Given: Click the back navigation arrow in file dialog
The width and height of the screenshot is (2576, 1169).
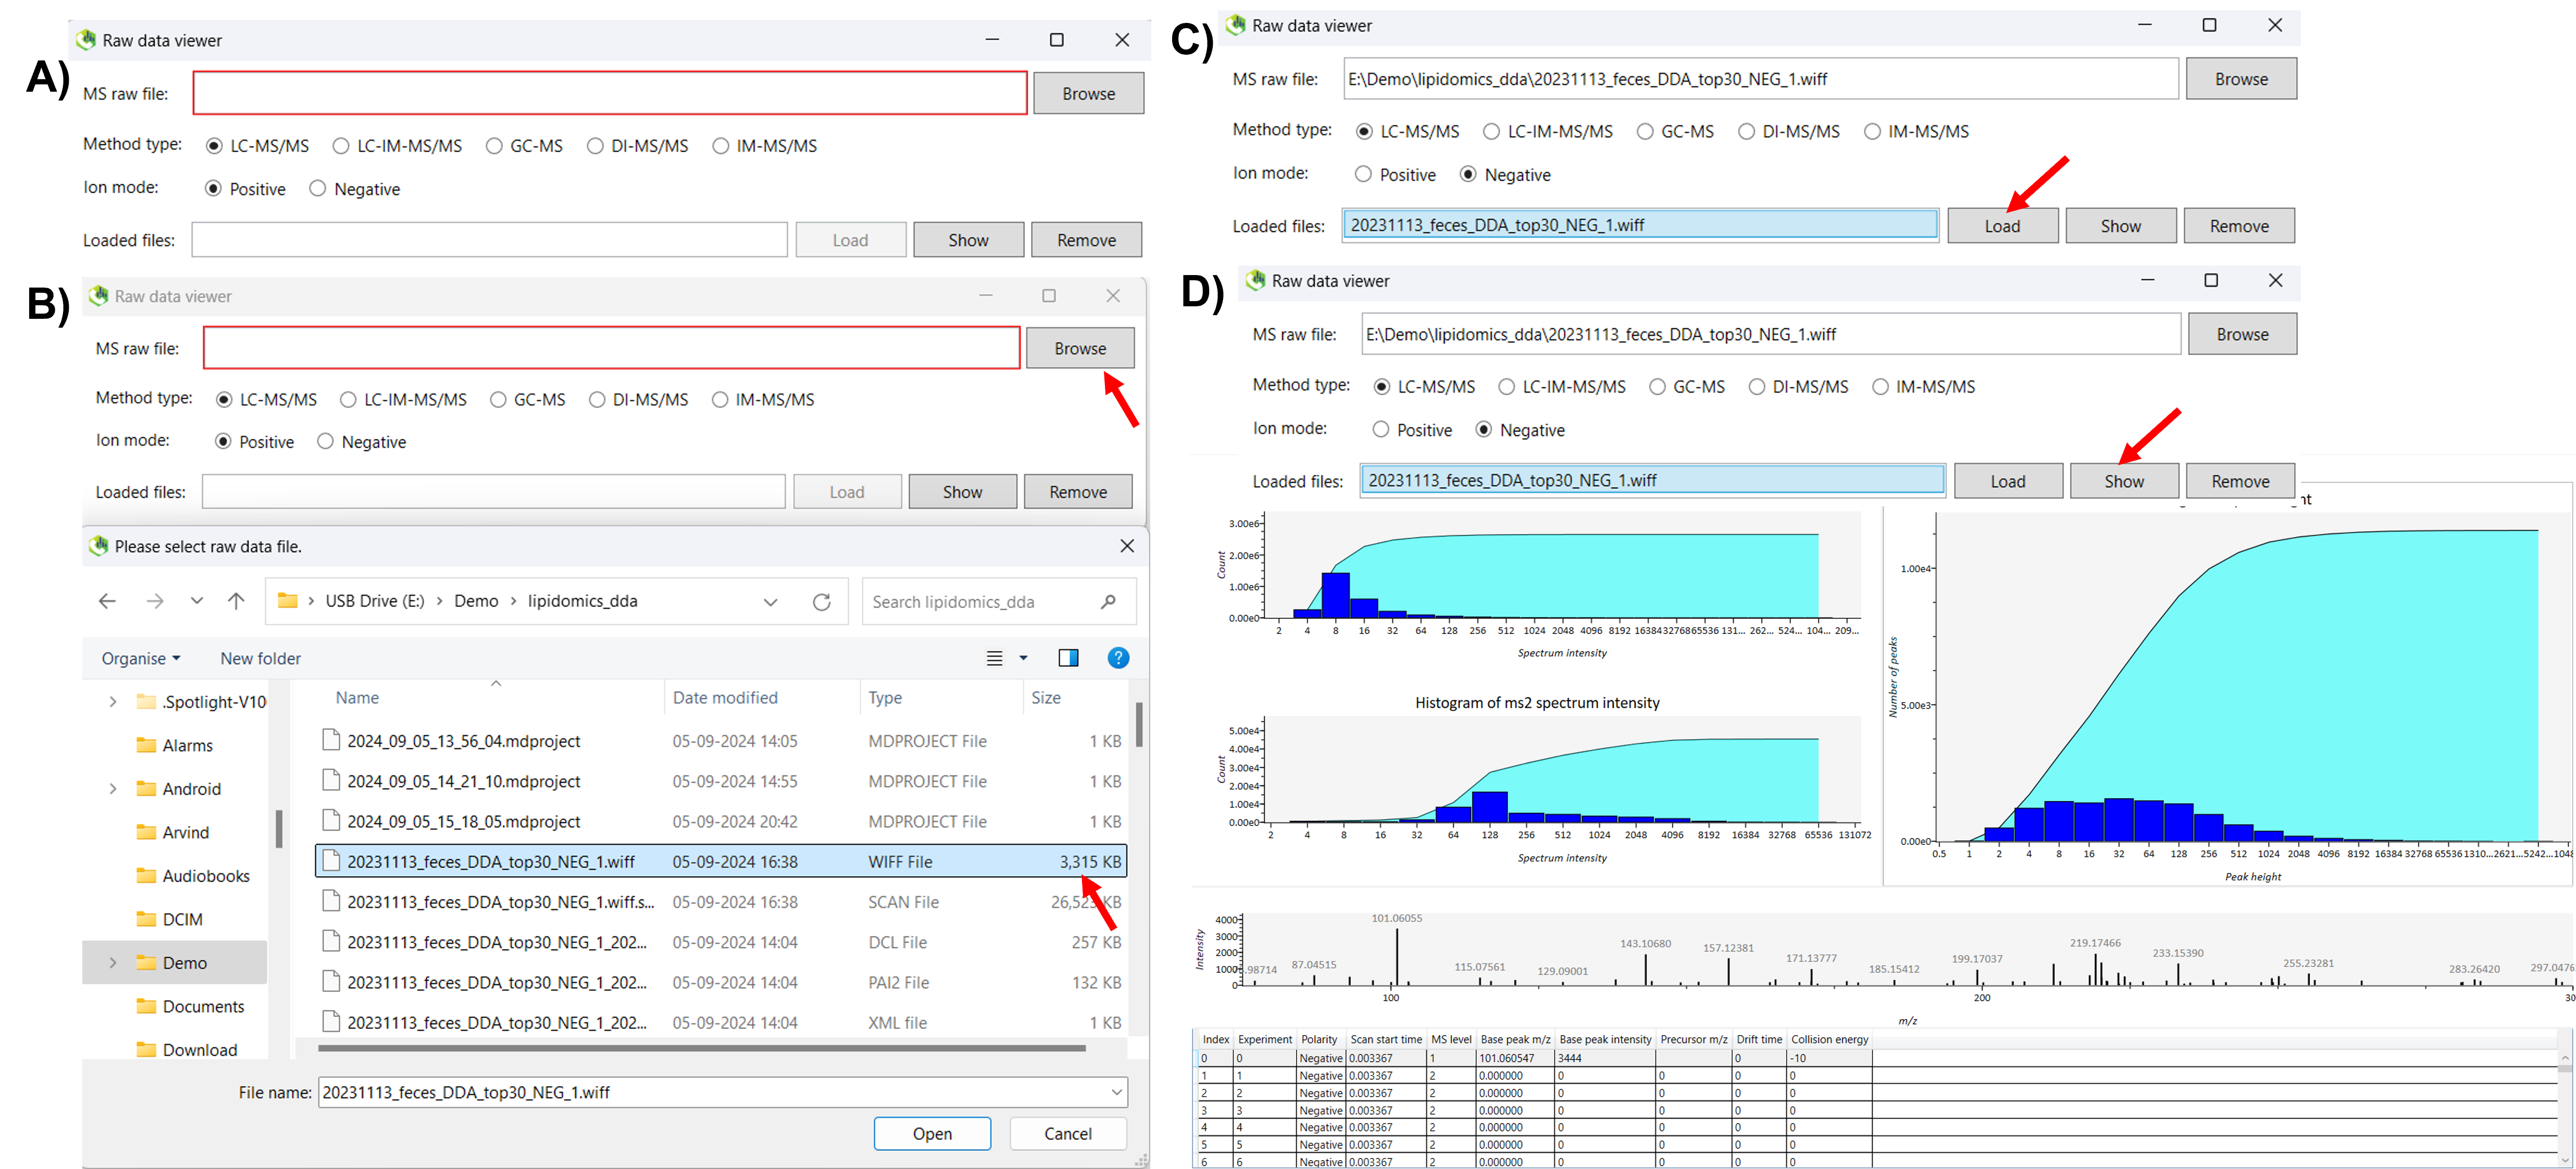Looking at the screenshot, I should pos(107,601).
